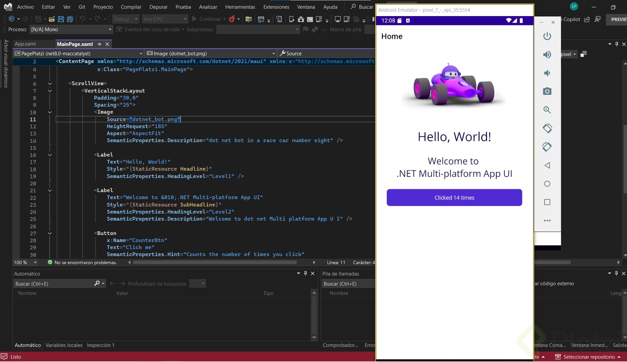This screenshot has height=362, width=627.
Task: Toggle the pin on MainPage.xaml tab
Action: [x=99, y=44]
